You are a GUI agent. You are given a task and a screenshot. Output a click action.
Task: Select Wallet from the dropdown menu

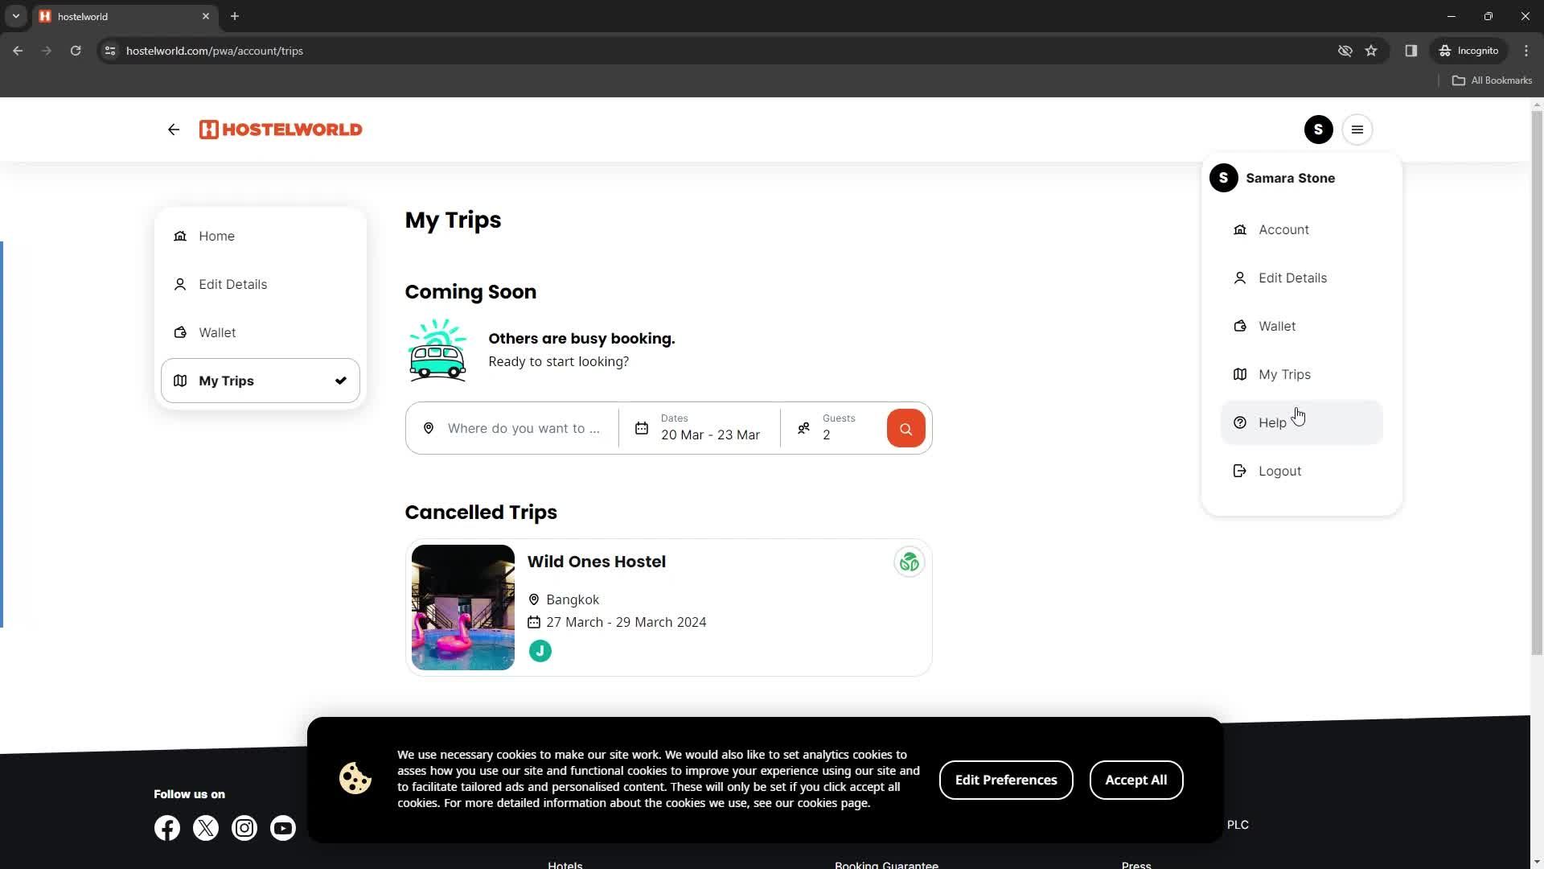1278,326
